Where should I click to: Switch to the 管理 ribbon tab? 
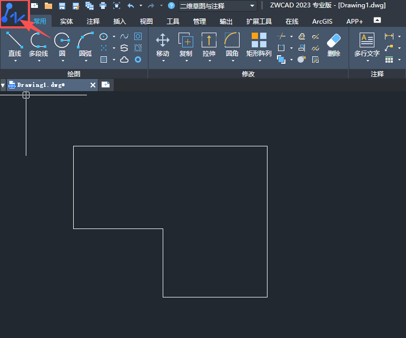[200, 21]
